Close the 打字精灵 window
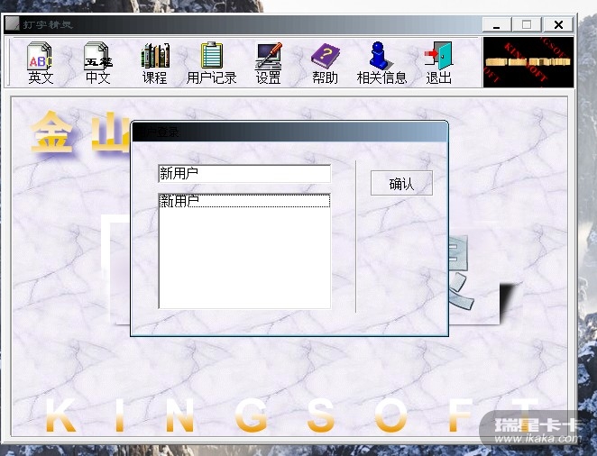 click(x=558, y=24)
